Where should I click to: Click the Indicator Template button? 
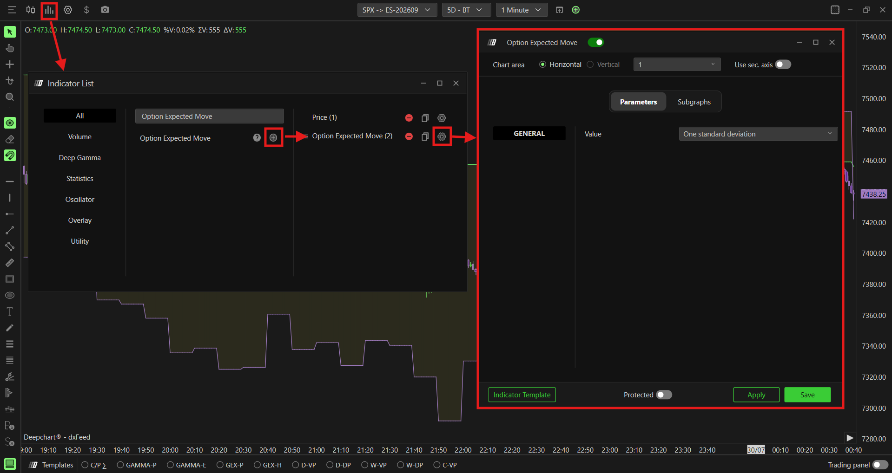pos(522,395)
